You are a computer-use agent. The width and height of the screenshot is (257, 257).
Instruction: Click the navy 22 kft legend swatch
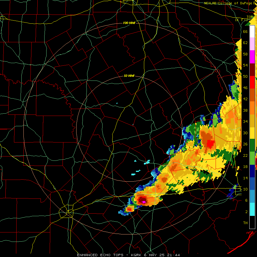tap(252, 171)
